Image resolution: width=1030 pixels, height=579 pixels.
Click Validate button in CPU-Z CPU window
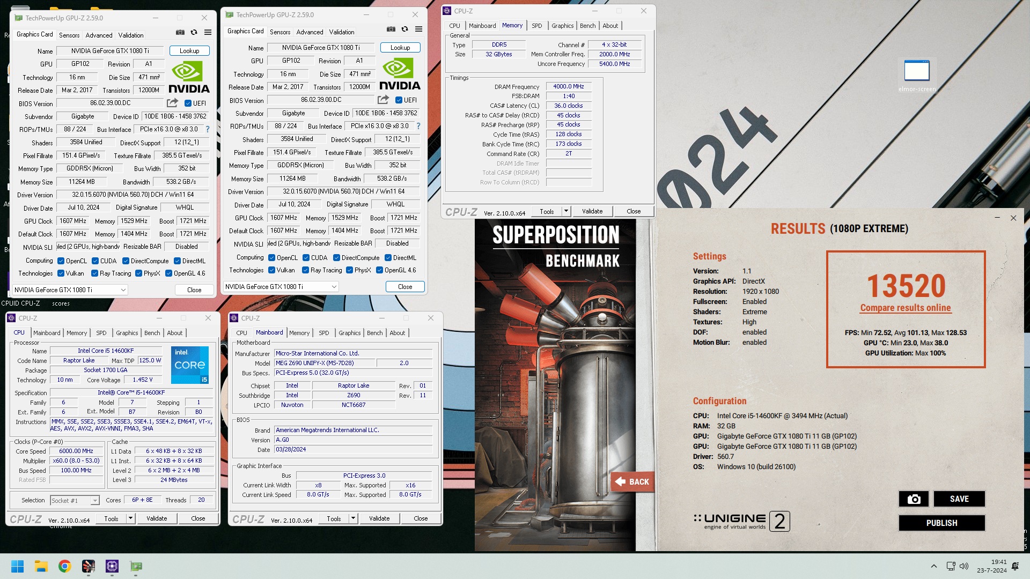click(157, 518)
